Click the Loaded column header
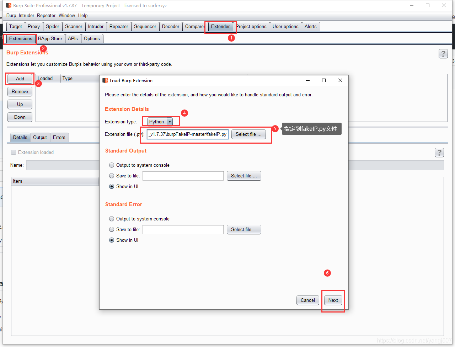 click(48, 78)
